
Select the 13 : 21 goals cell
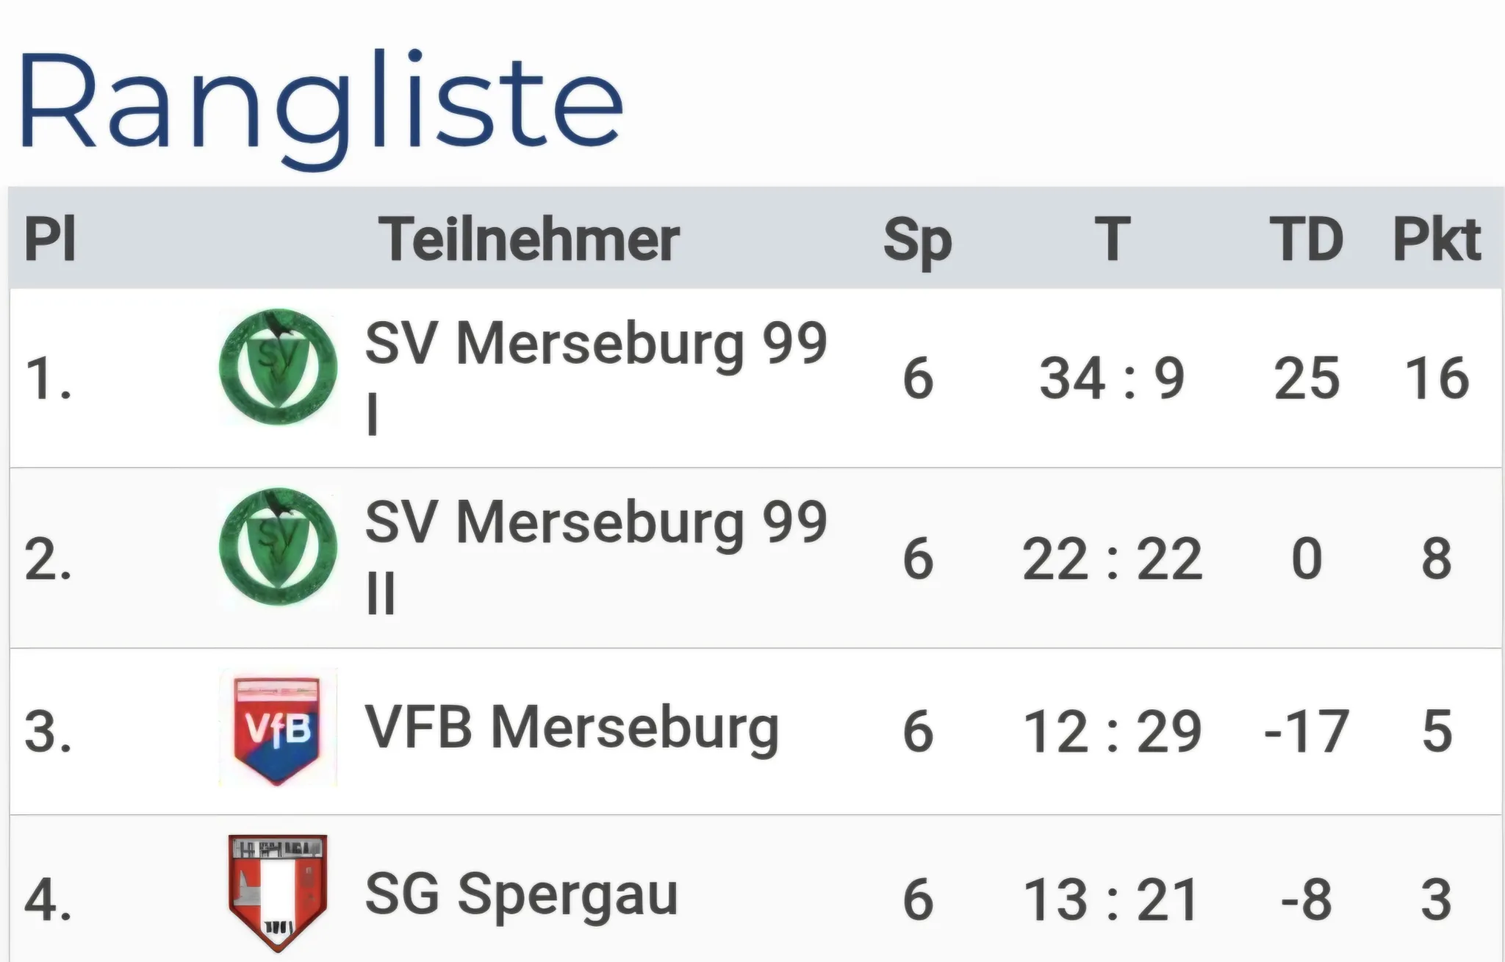(x=1112, y=900)
